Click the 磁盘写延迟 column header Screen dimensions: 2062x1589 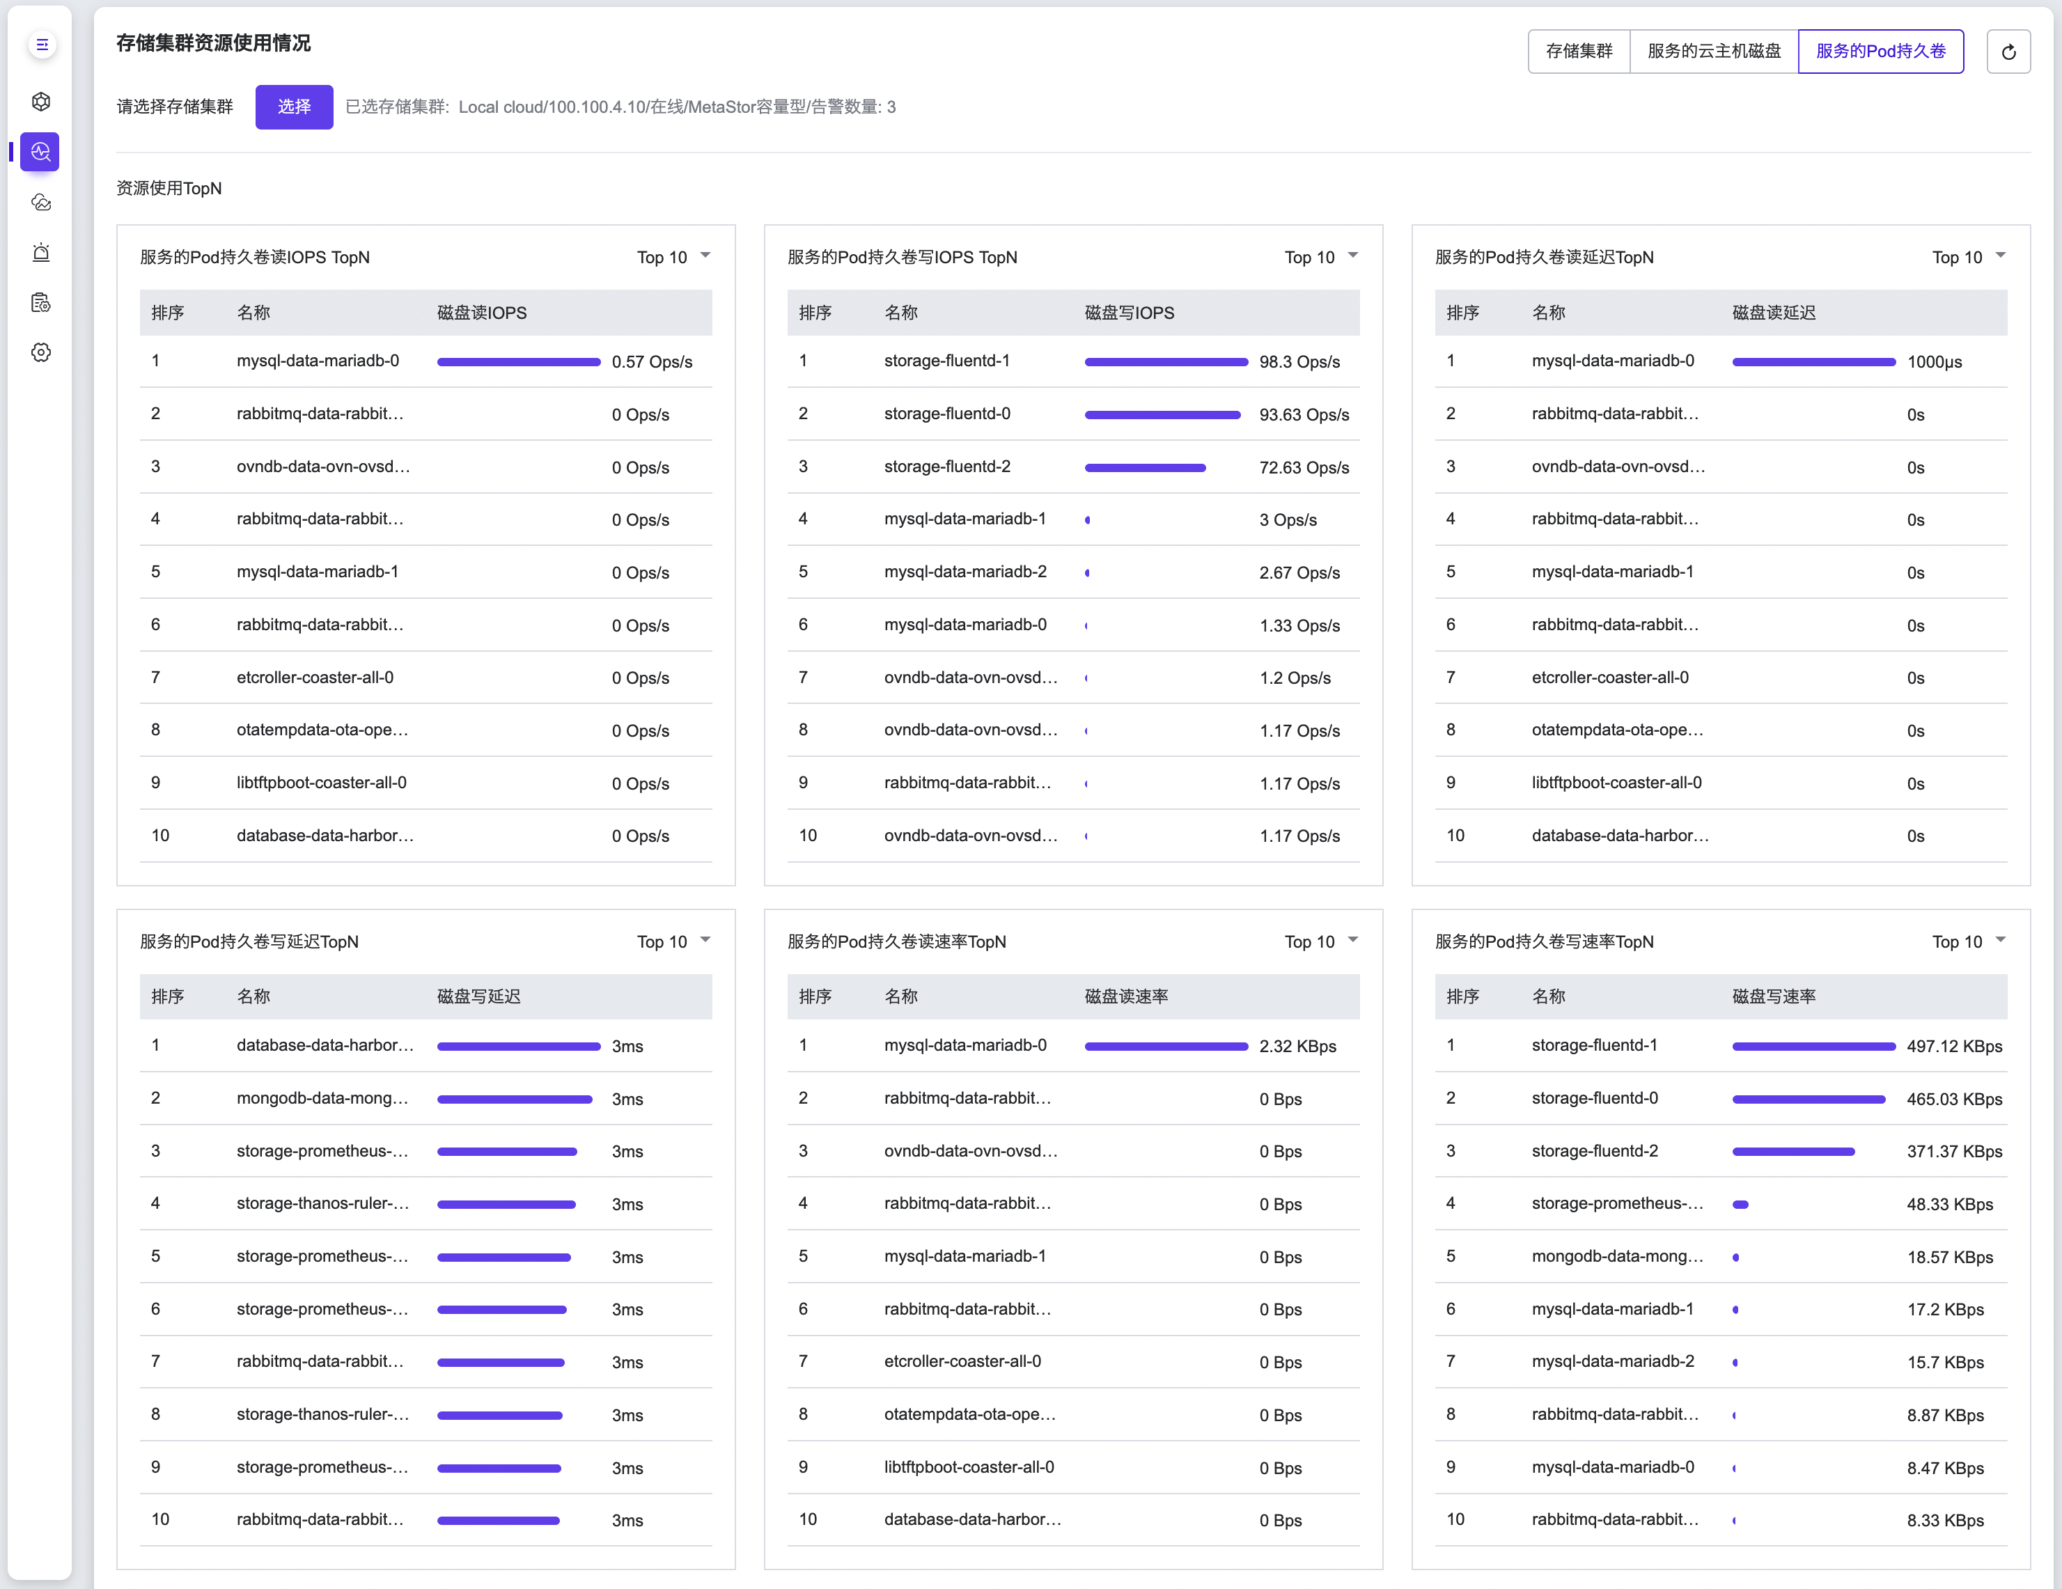(x=478, y=996)
